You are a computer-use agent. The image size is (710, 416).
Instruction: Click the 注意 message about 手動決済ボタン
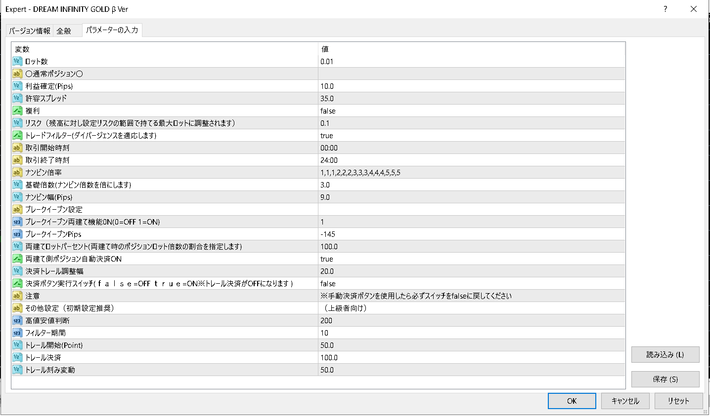[416, 296]
